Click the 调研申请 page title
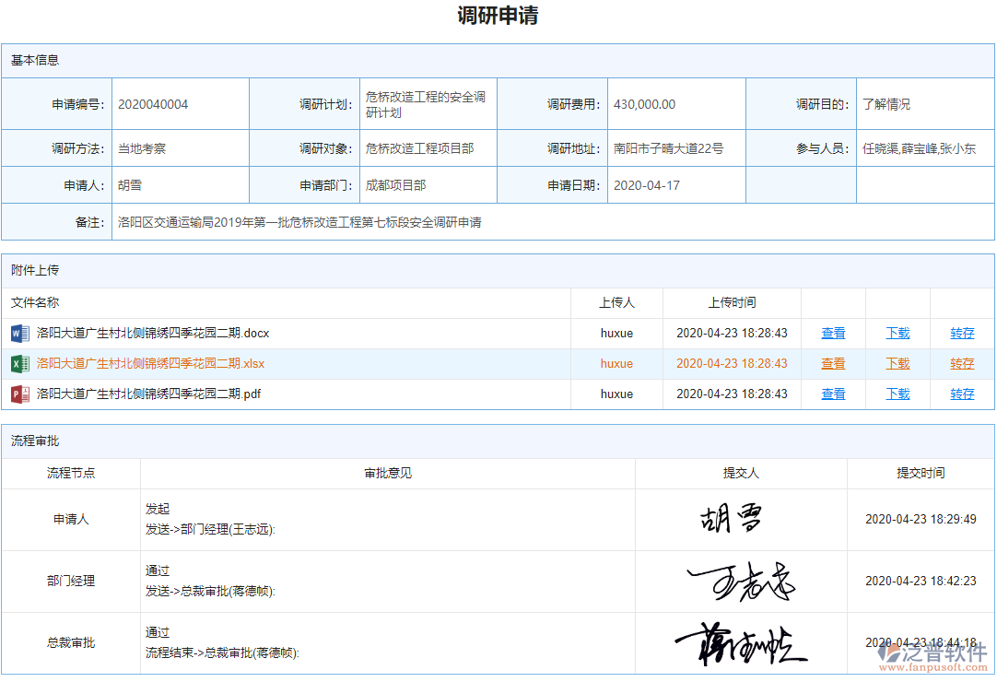Viewport: 997px width, 682px height. click(x=498, y=16)
